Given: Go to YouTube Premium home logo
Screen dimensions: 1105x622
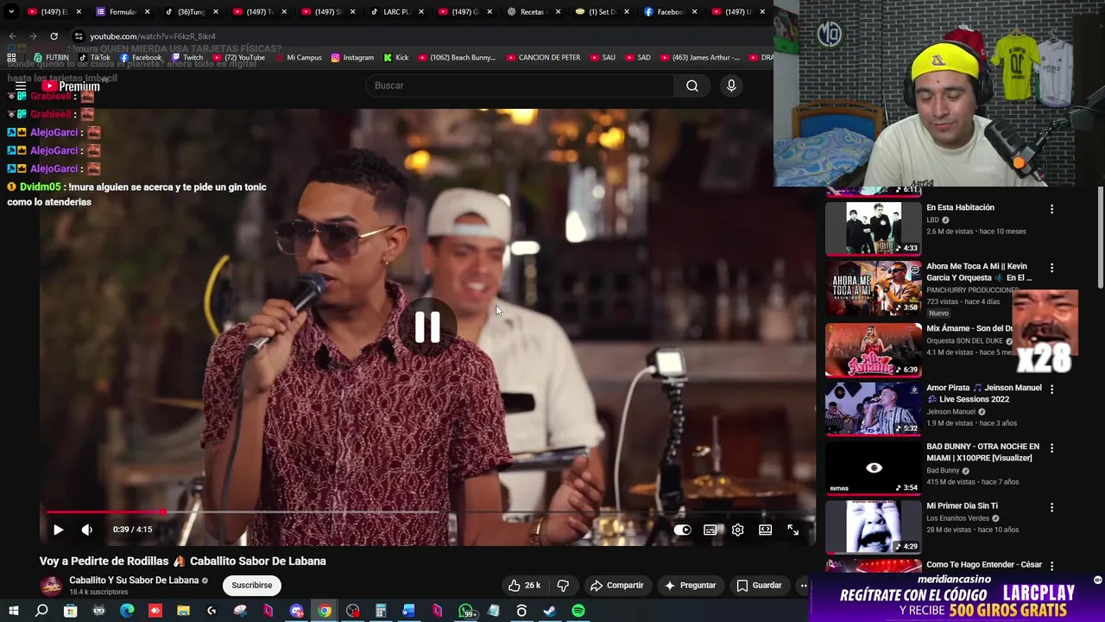Looking at the screenshot, I should (x=71, y=86).
